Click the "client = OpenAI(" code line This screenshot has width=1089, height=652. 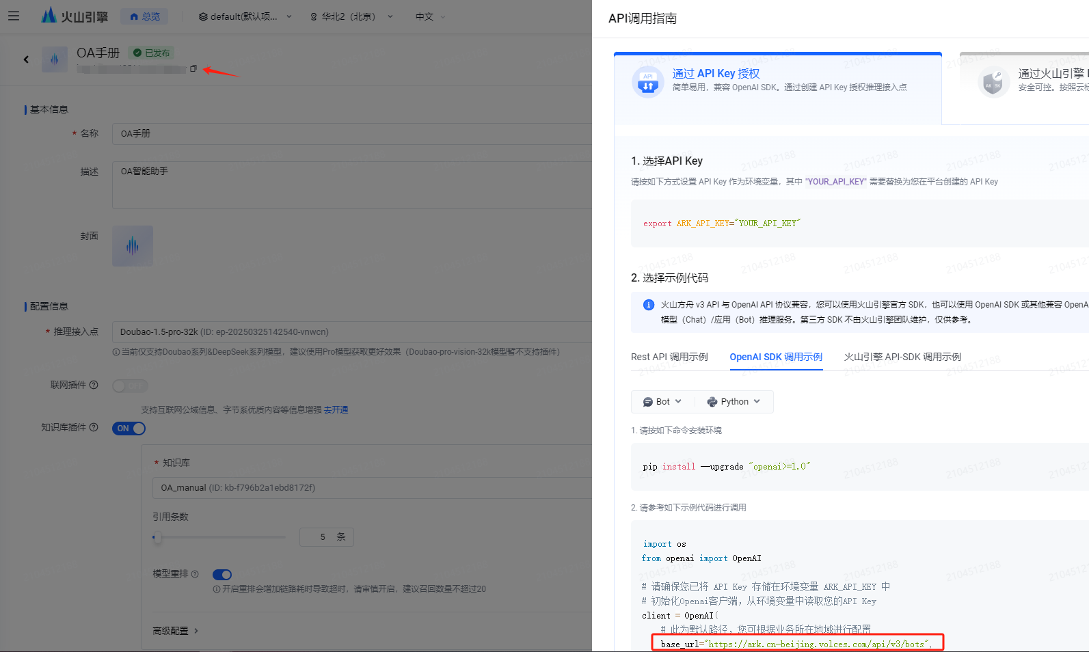point(680,616)
